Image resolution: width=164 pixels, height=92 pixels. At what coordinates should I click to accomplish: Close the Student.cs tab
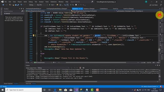coord(82,9)
